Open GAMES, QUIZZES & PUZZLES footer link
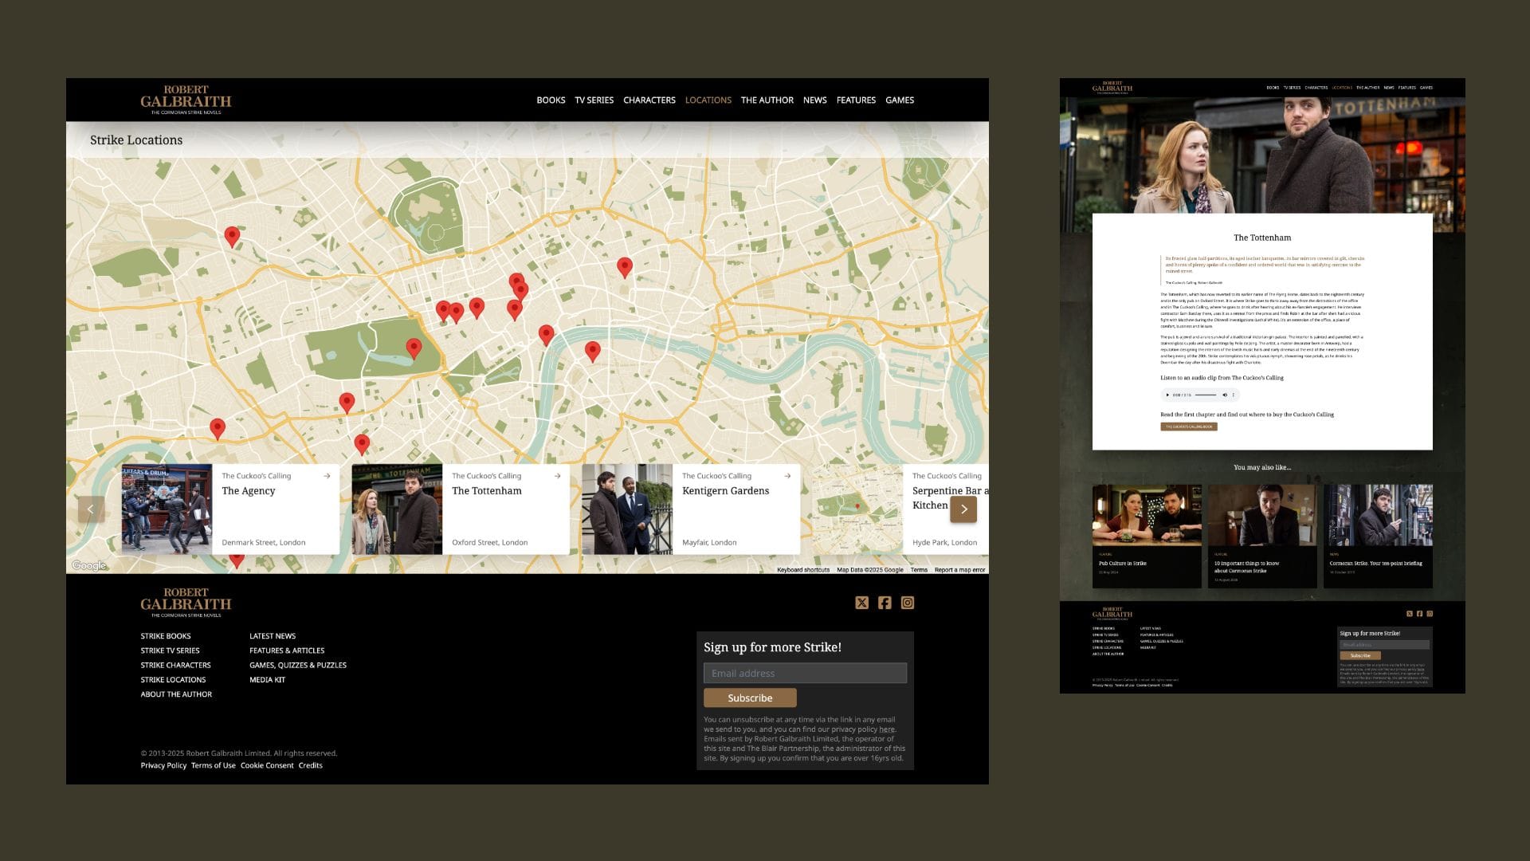 pos(298,665)
